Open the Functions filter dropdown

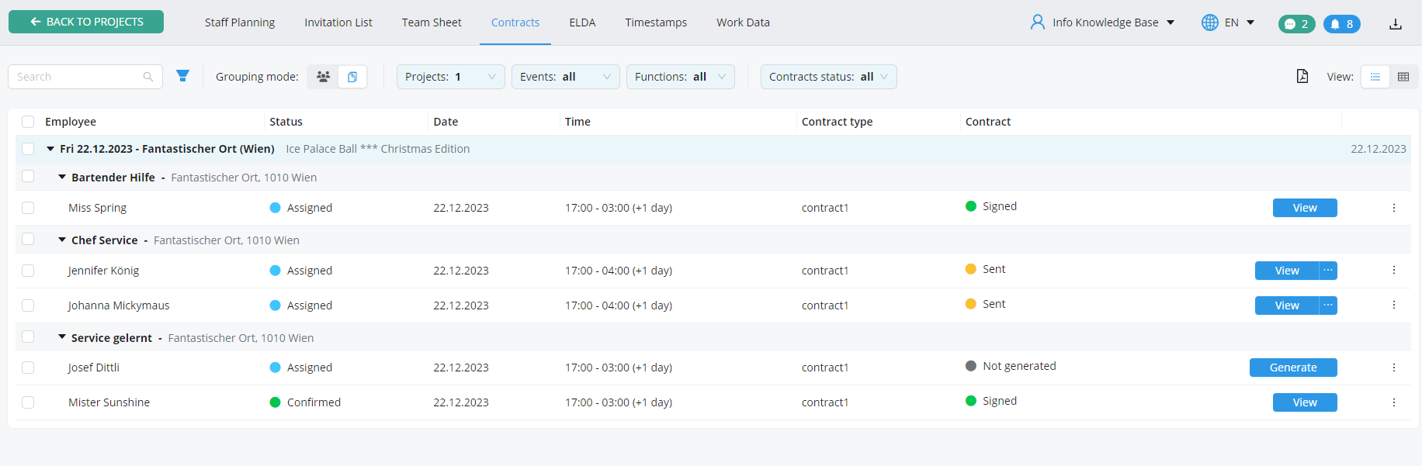pyautogui.click(x=680, y=77)
